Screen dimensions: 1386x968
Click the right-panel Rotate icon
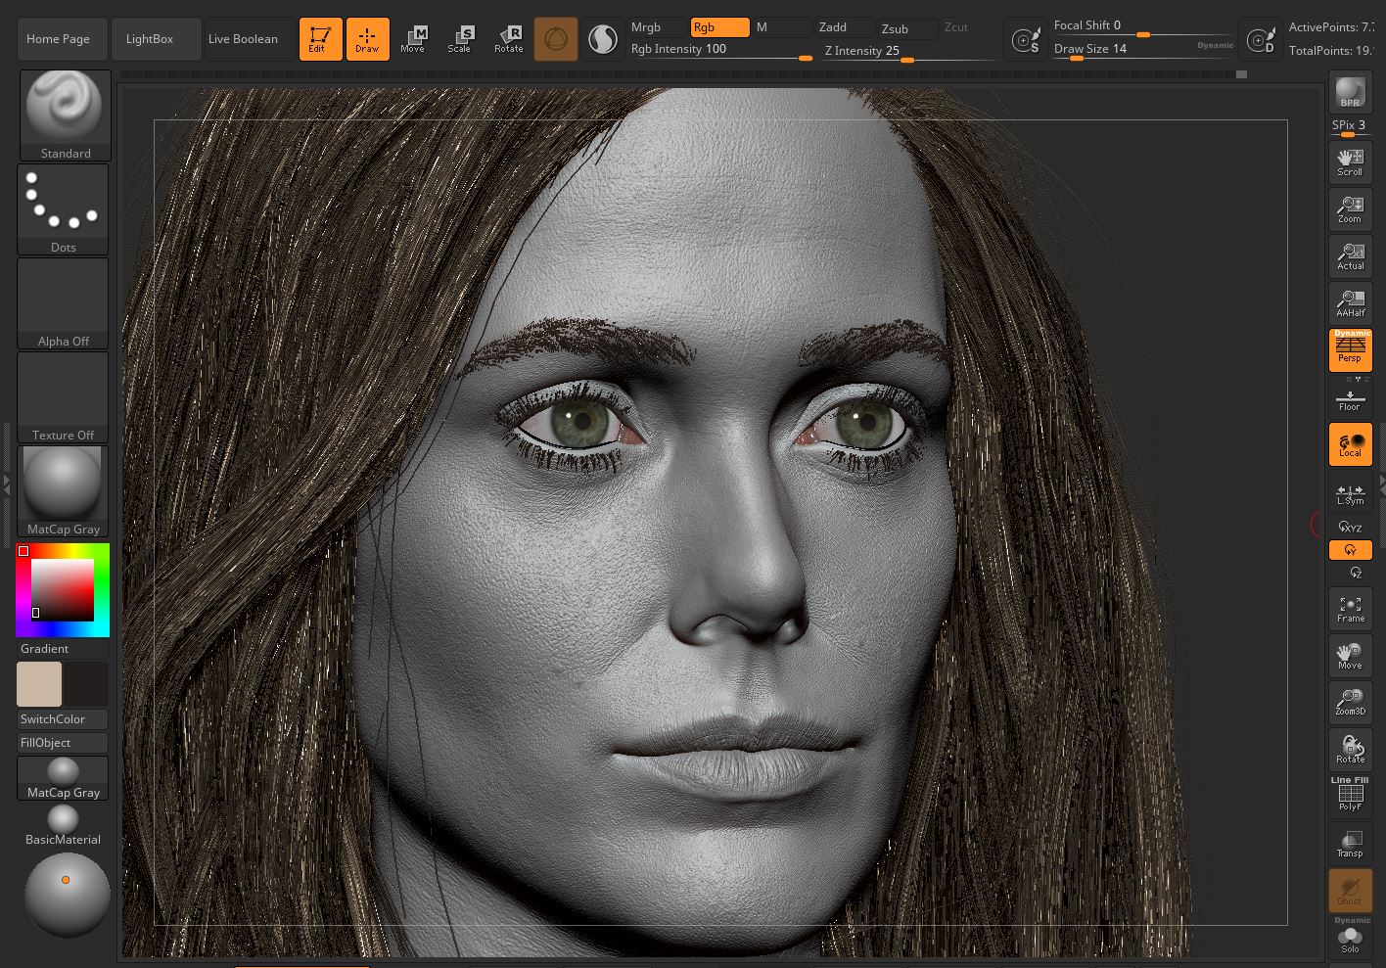click(1351, 750)
